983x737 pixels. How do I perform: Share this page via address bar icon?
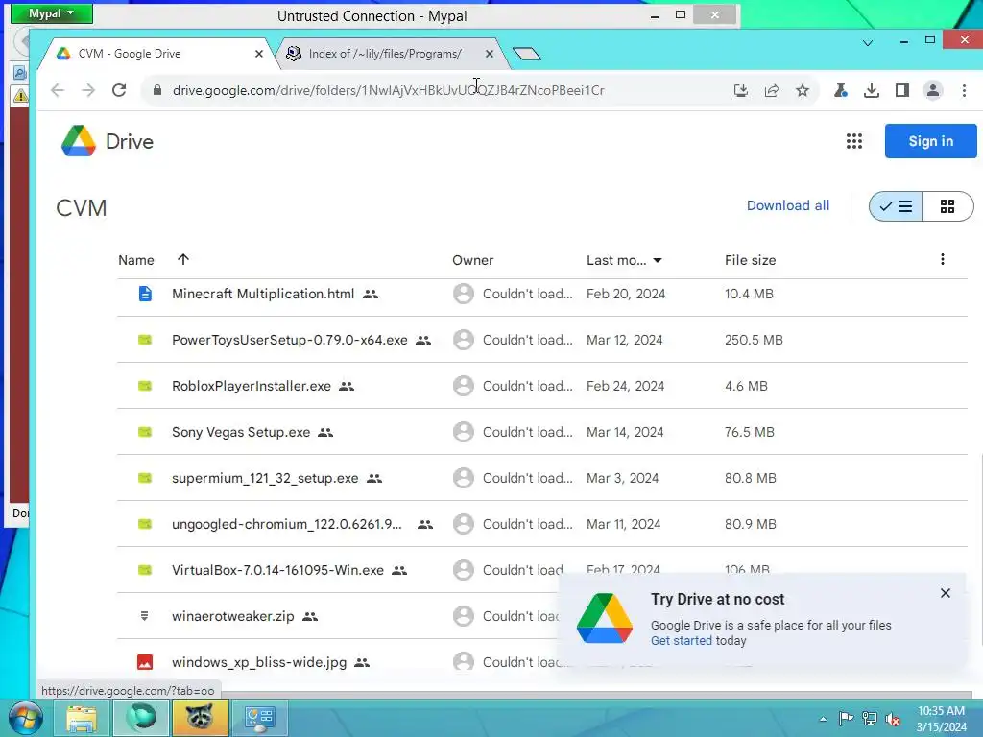click(x=772, y=90)
